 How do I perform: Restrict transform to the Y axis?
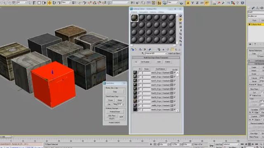tap(193, 3)
